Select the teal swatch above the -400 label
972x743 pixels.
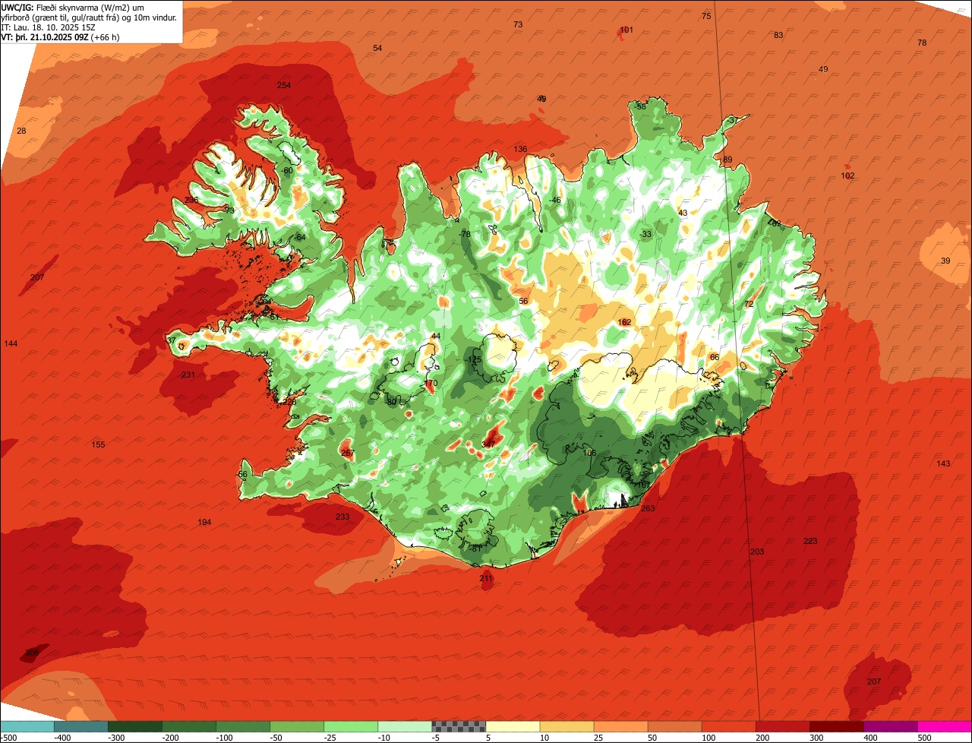(x=80, y=726)
